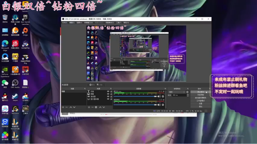
Task: Move the scene up in Scenes panel
Action: 71,107
